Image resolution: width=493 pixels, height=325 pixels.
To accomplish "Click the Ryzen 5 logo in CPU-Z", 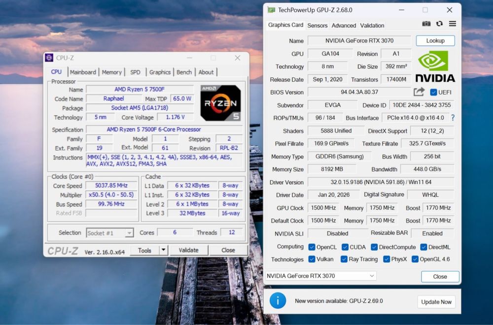I will point(221,103).
